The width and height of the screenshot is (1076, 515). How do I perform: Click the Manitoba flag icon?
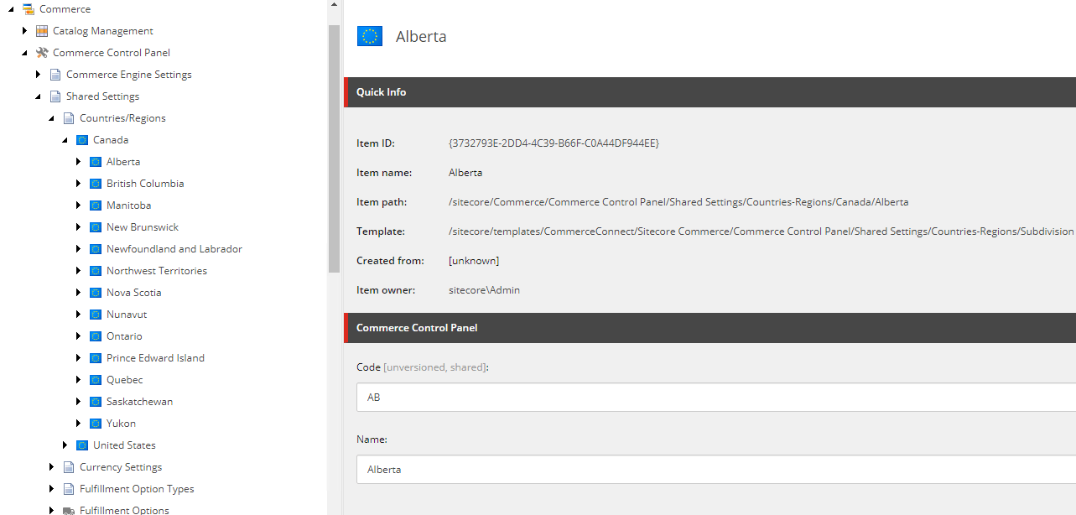coord(95,205)
